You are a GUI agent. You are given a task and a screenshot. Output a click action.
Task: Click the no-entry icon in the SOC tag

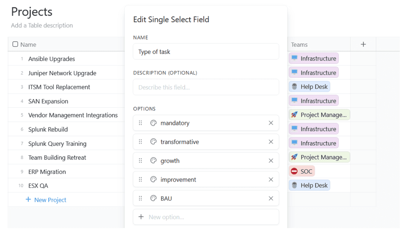tap(295, 171)
